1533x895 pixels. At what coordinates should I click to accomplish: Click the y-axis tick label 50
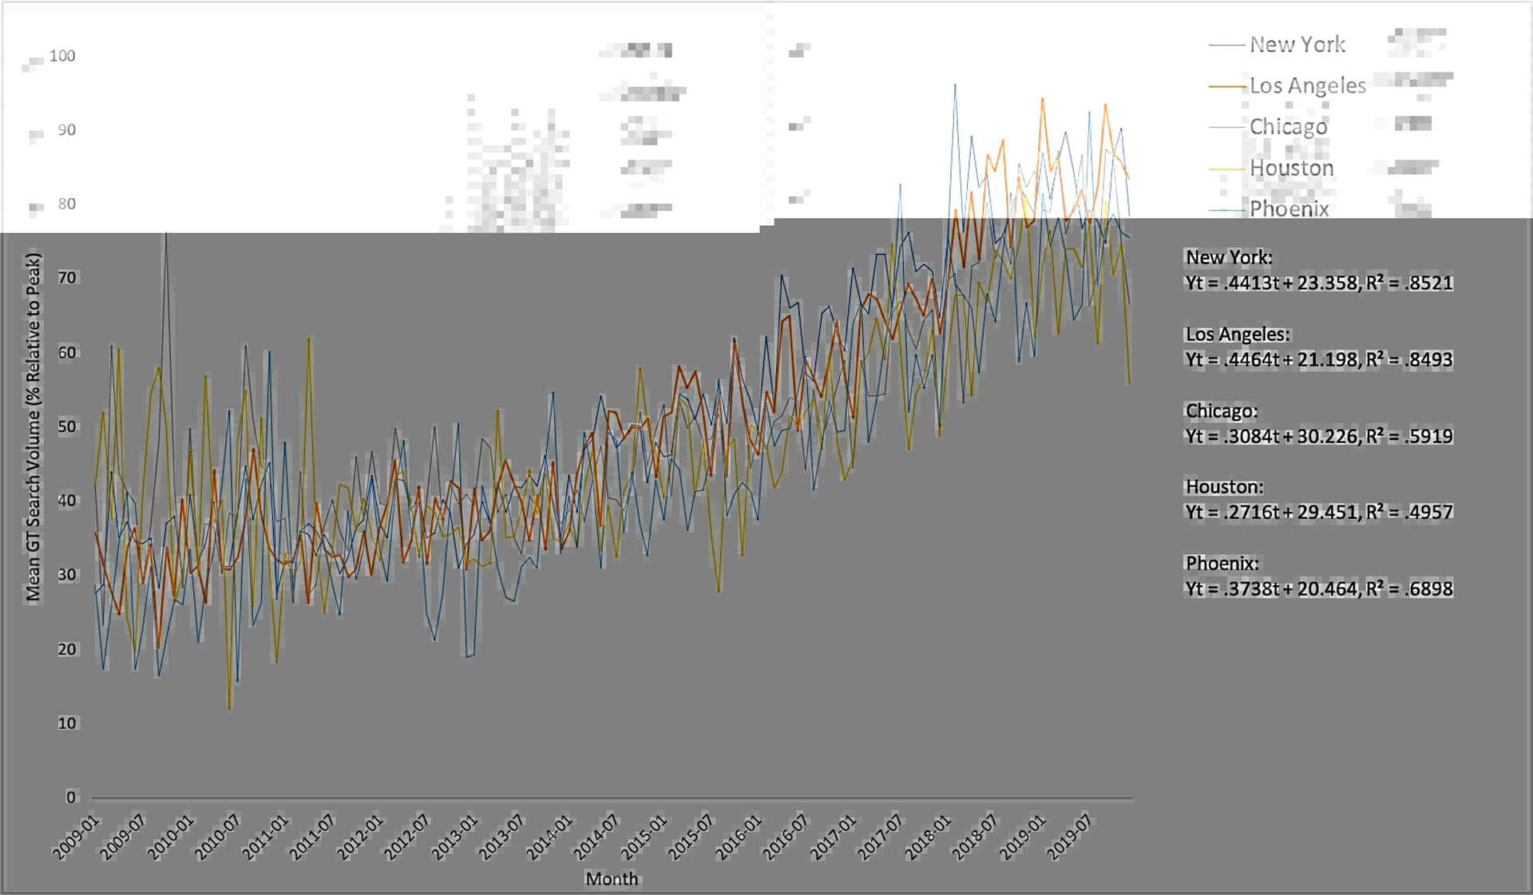tap(67, 426)
